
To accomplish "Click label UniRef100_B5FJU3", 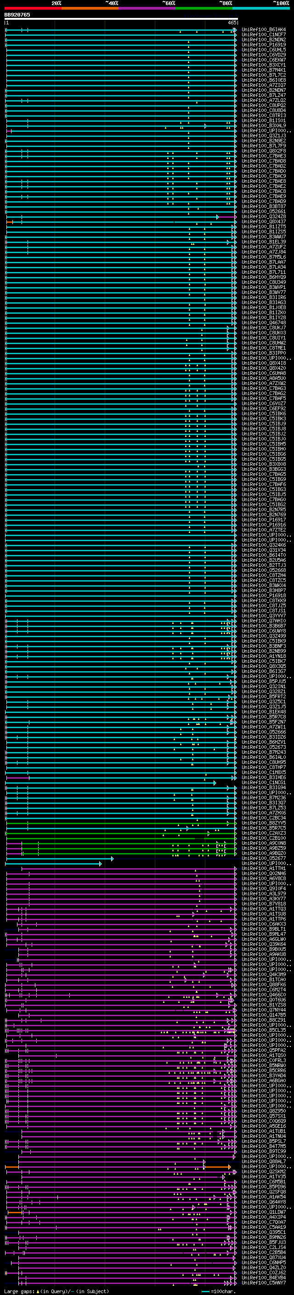I will click(x=264, y=1242).
